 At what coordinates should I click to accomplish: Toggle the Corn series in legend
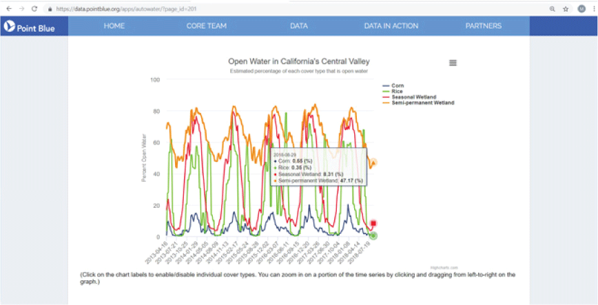(397, 85)
